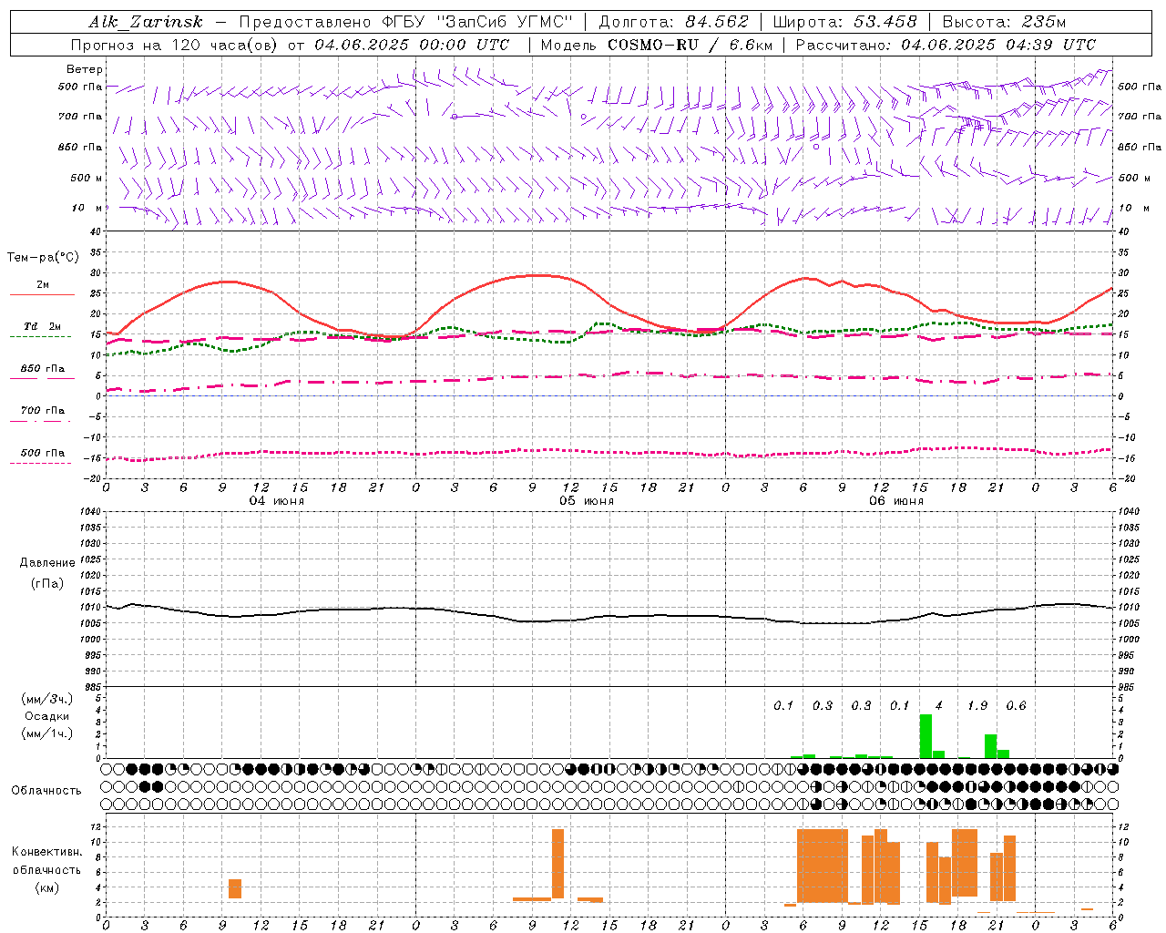
Task: Click the 'Конвективн.' convective cloud label
Action: coord(47,852)
